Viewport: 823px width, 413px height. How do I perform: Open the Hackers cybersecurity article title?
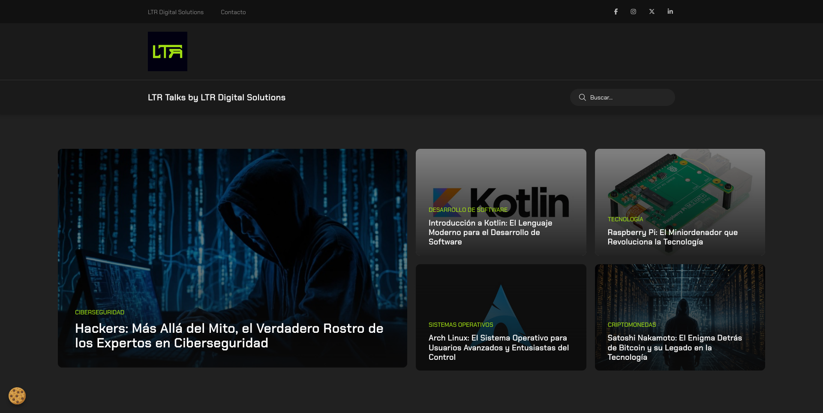pyautogui.click(x=229, y=335)
